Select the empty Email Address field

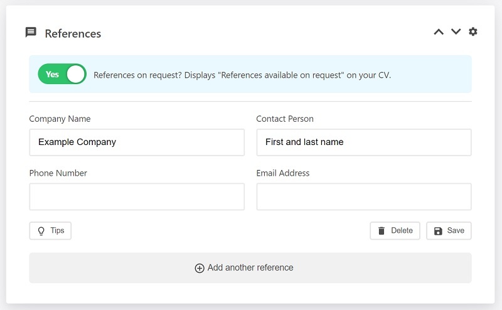[x=364, y=196]
